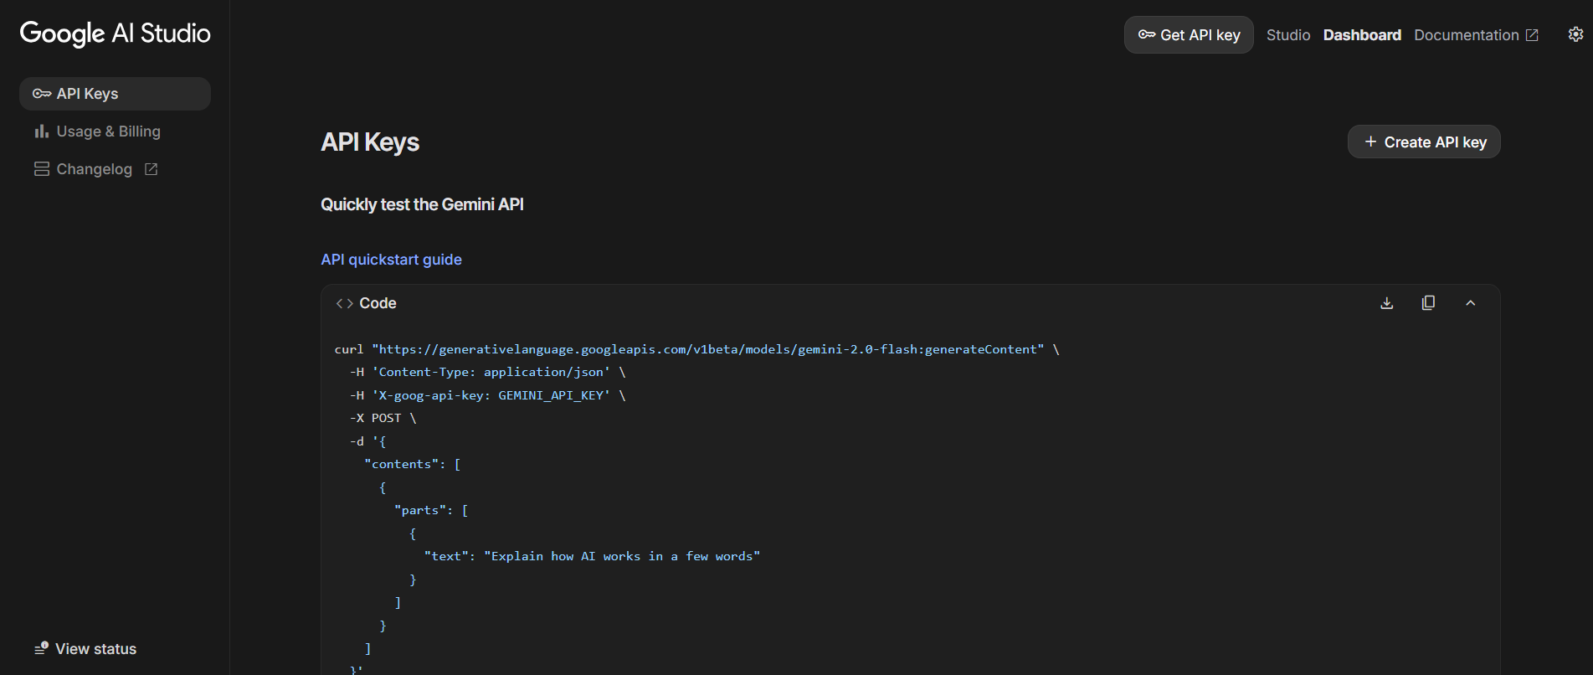
Task: Click the curl URL line in code
Action: (696, 349)
